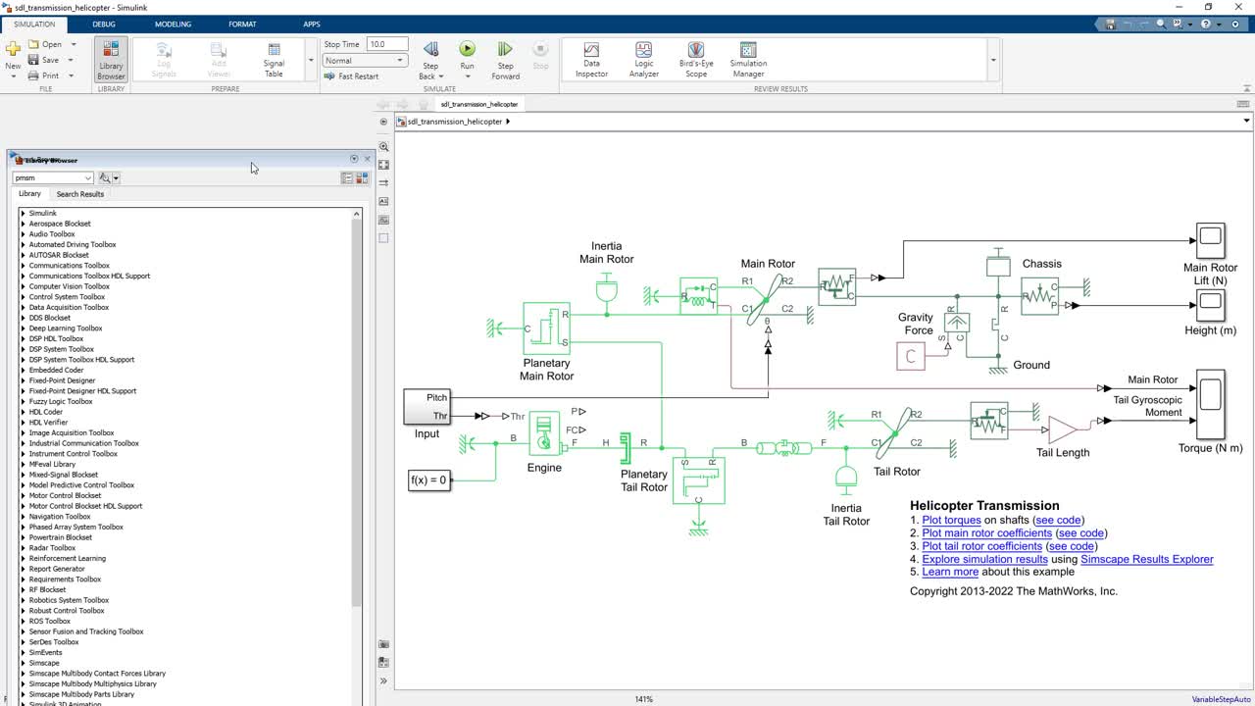Click the Print icon

tap(33, 76)
